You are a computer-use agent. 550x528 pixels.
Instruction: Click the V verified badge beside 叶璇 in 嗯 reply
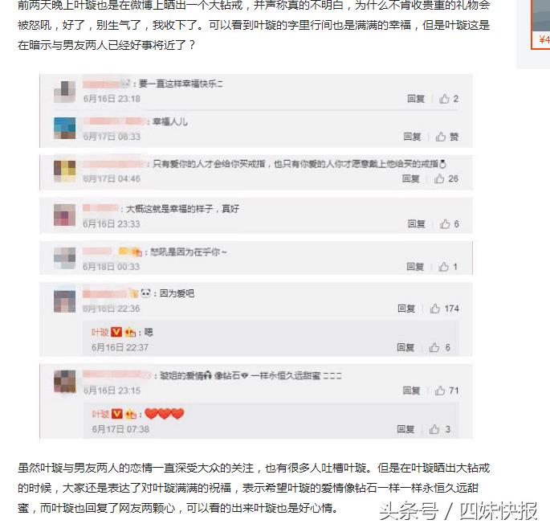pos(116,332)
